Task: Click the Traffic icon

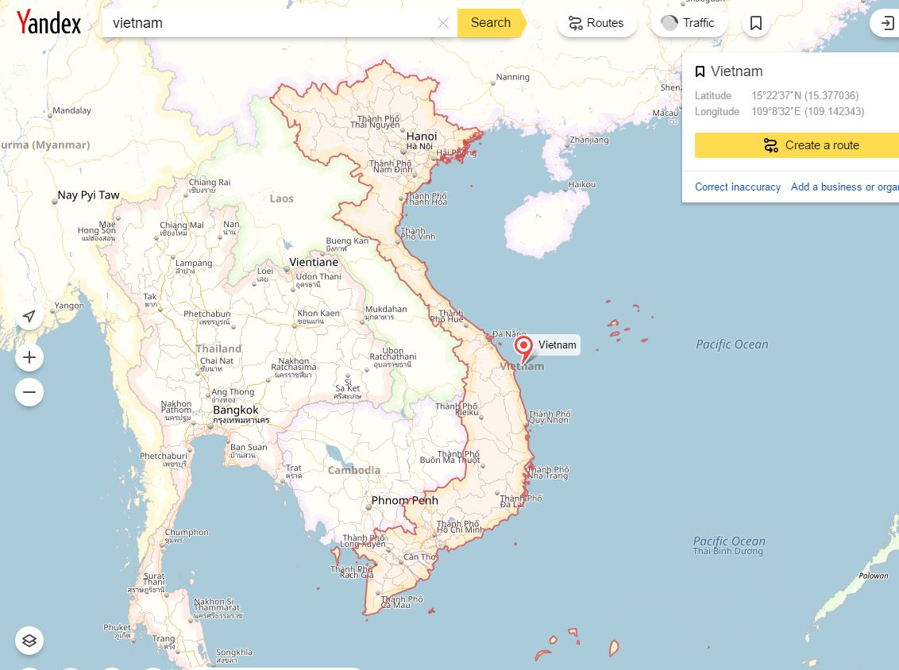Action: pos(669,23)
